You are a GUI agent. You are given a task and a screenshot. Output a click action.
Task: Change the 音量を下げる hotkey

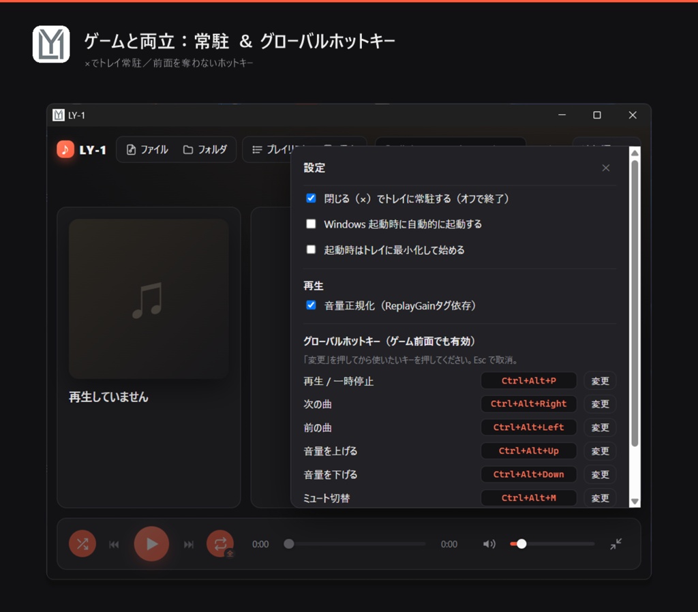(x=600, y=475)
